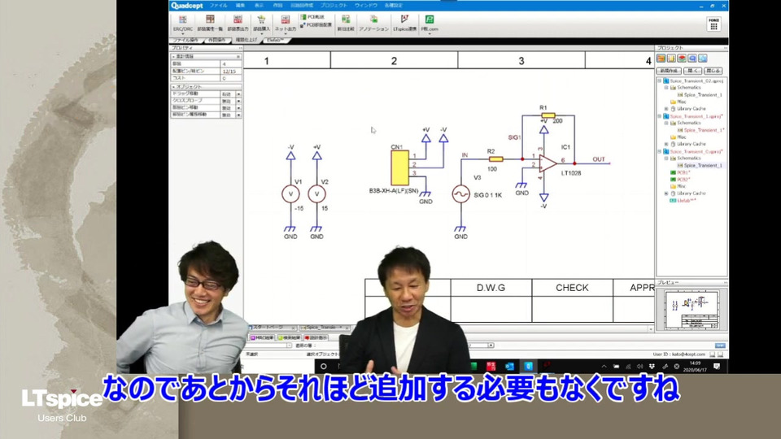Open the netlist output dropdown arrow
The height and width of the screenshot is (439, 781).
pyautogui.click(x=285, y=34)
